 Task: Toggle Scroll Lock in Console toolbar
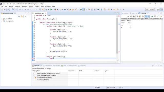[x=140, y=16]
